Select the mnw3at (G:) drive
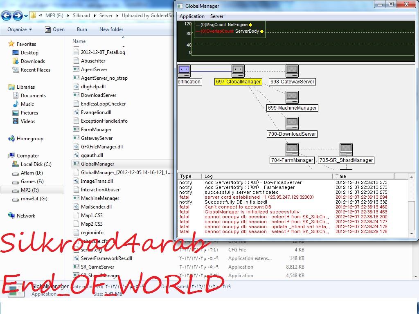 coord(34,198)
